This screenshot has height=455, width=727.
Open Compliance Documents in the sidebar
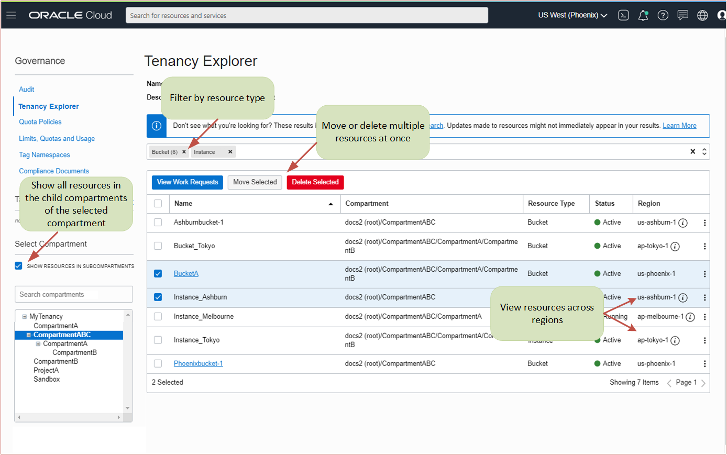[x=54, y=171]
